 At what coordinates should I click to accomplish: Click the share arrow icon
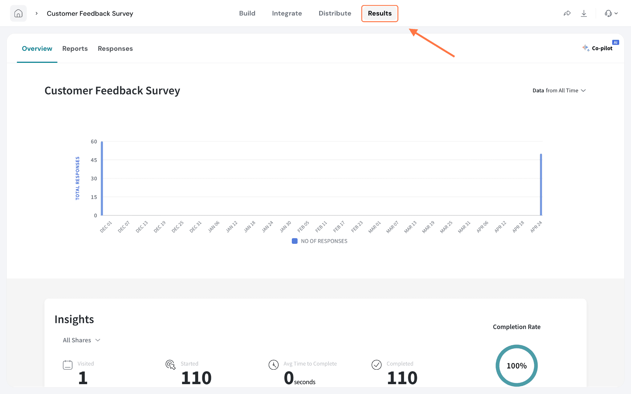pyautogui.click(x=567, y=13)
